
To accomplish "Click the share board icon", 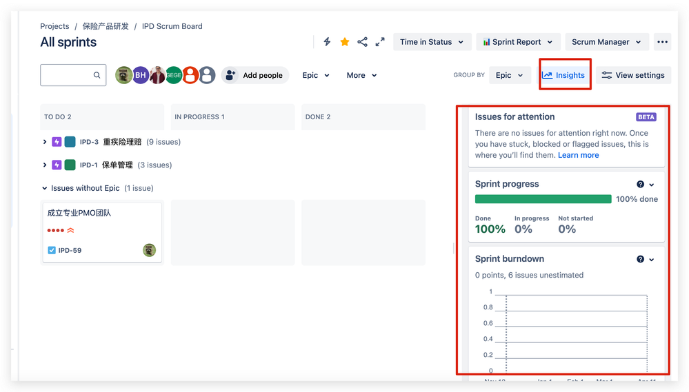I will pyautogui.click(x=363, y=42).
